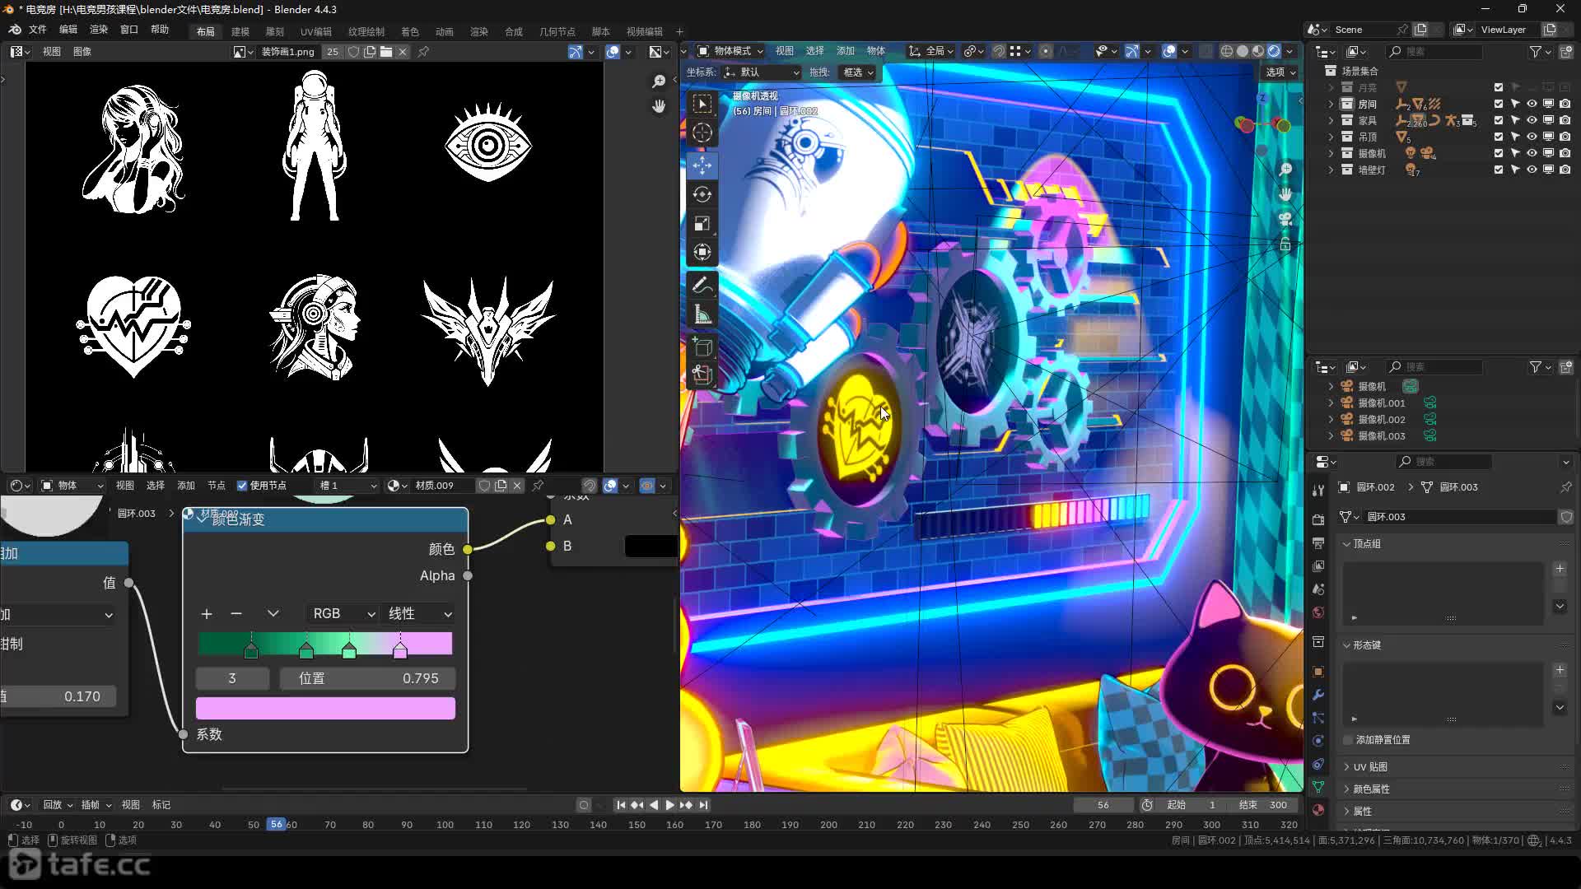This screenshot has height=889, width=1581.
Task: Expand the 家具 collection tree item
Action: click(x=1331, y=120)
